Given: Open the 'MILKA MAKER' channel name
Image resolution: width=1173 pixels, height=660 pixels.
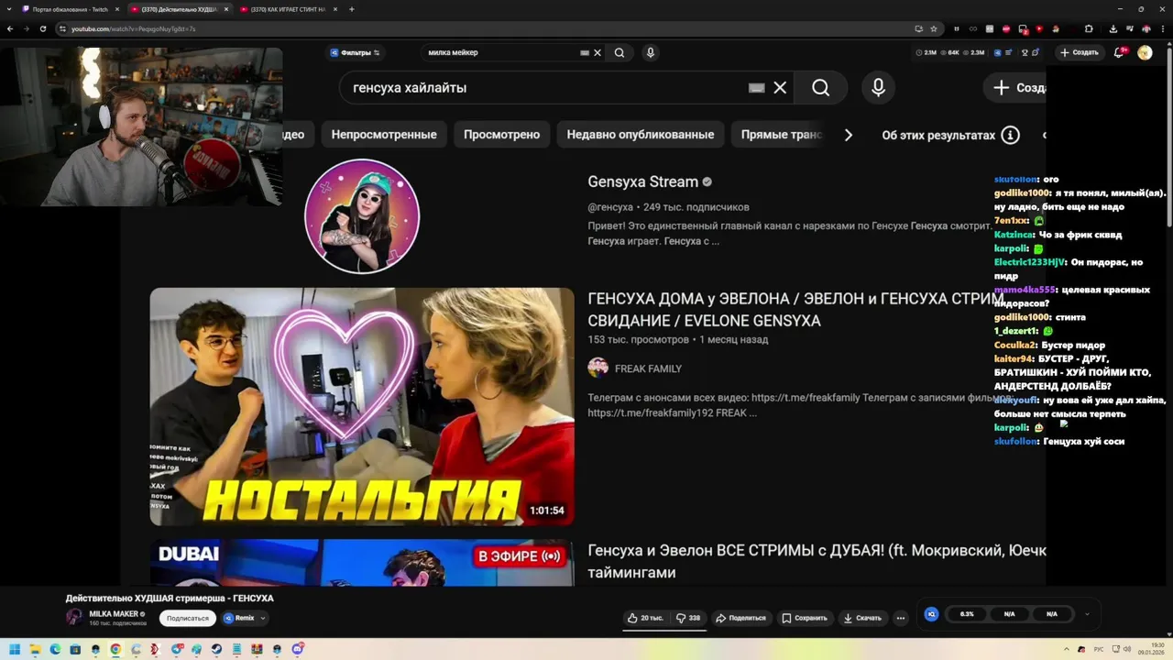Looking at the screenshot, I should pyautogui.click(x=114, y=614).
